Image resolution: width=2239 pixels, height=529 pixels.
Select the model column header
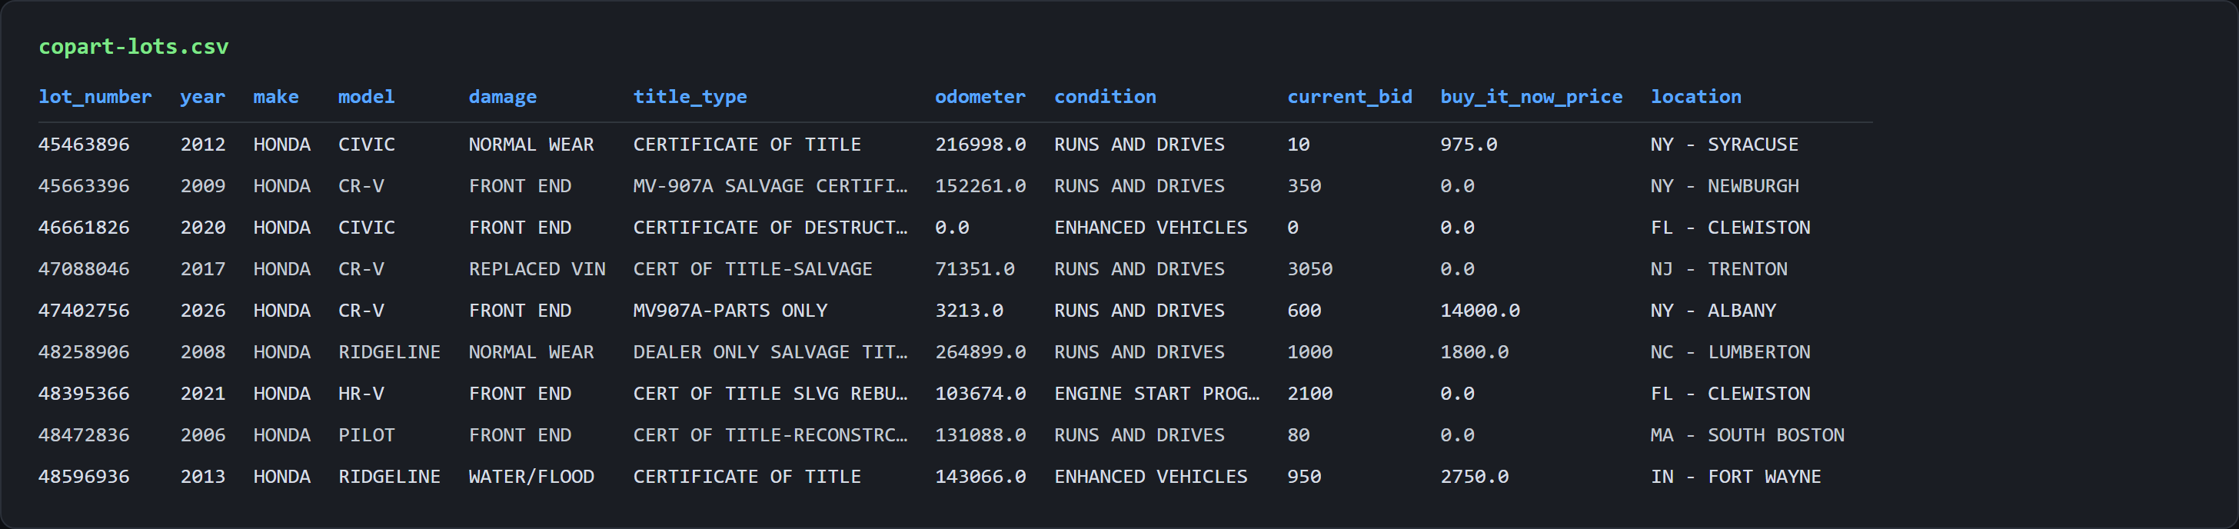(366, 96)
